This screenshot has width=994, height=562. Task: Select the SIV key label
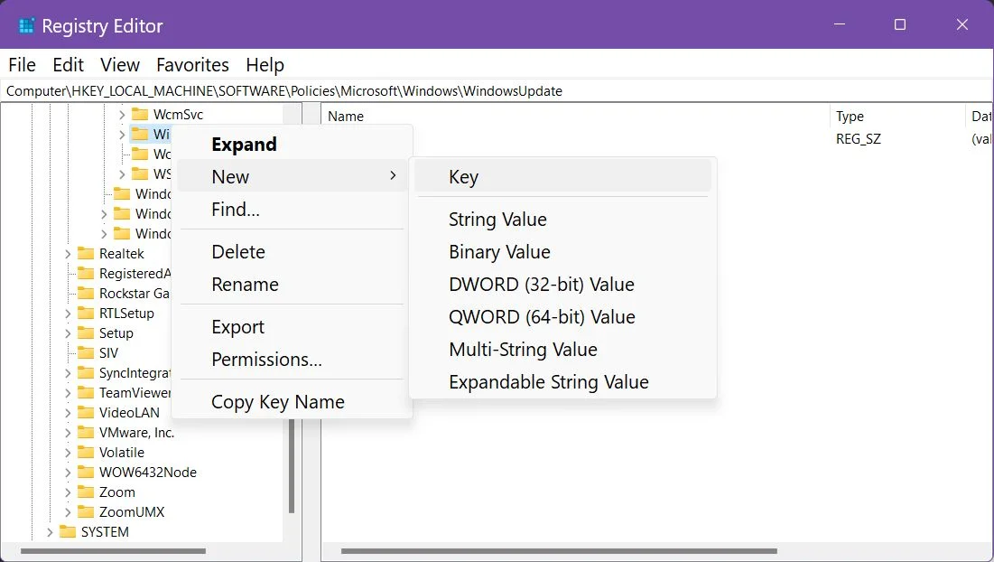(108, 352)
